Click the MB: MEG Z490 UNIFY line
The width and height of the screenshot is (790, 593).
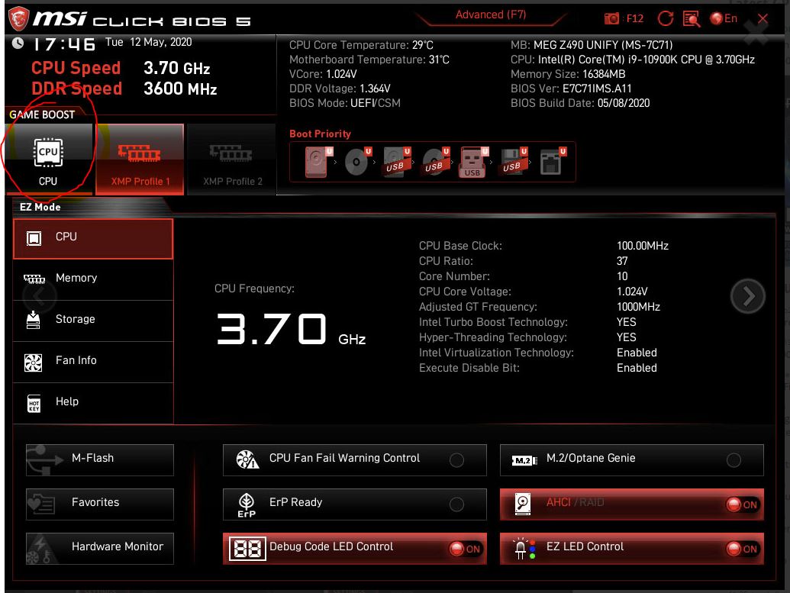click(x=592, y=45)
